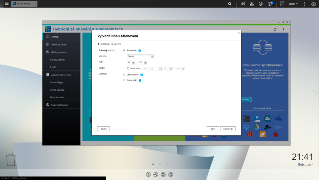Click the user profile icon
The height and width of the screenshot is (180, 319).
pos(282,4)
